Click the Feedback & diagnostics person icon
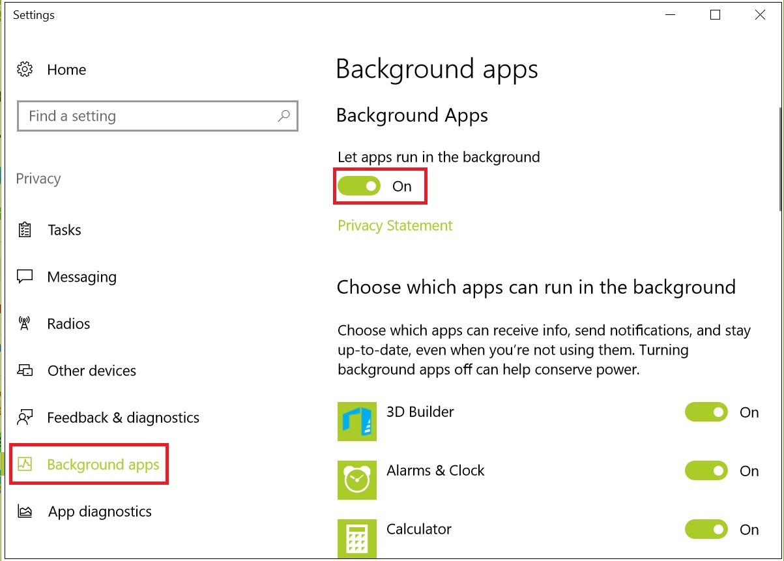The image size is (784, 561). pyautogui.click(x=25, y=418)
